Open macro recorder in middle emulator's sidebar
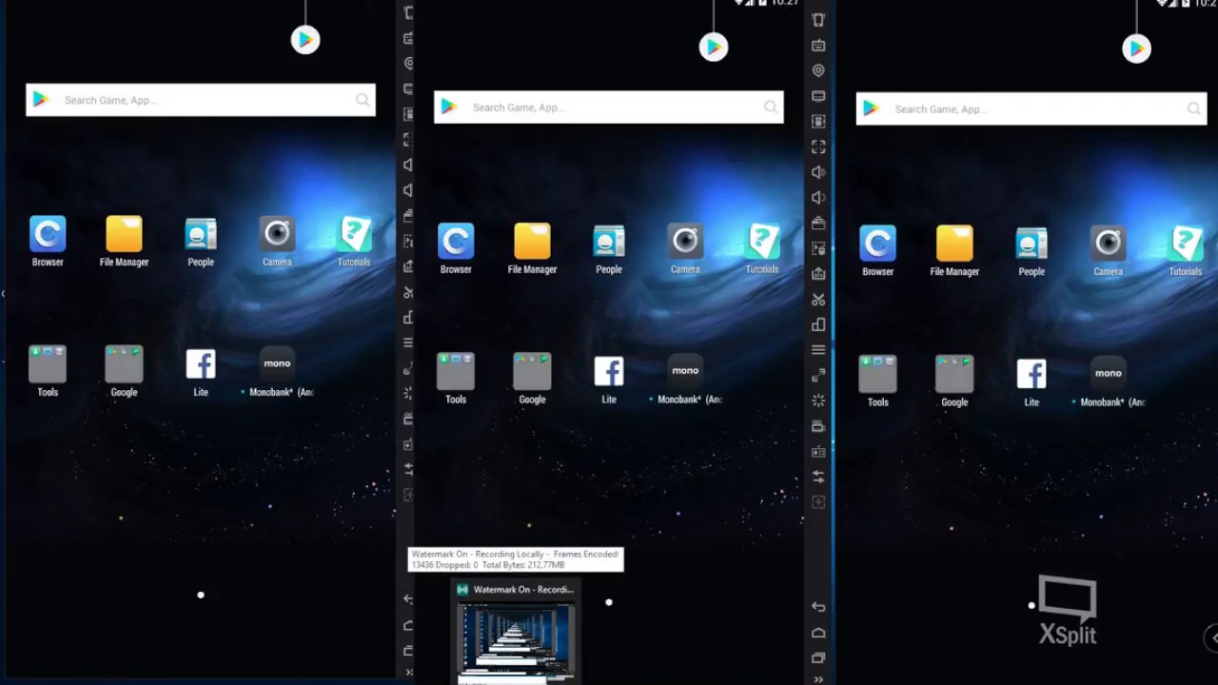This screenshot has height=685, width=1218. pos(818,248)
